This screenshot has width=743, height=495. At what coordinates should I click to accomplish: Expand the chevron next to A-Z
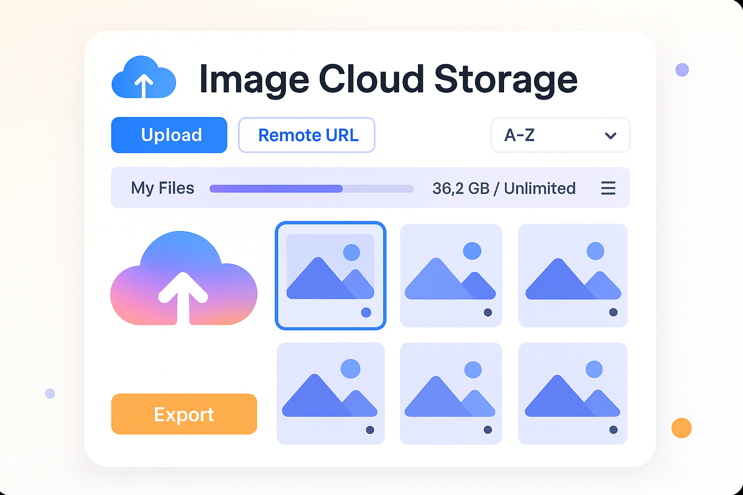pyautogui.click(x=610, y=136)
